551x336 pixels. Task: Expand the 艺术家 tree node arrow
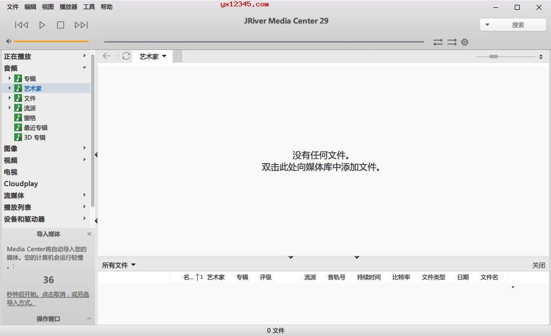coord(9,88)
